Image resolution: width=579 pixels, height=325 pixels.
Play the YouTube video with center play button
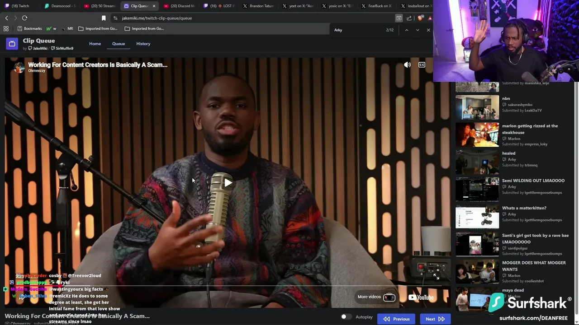228,182
